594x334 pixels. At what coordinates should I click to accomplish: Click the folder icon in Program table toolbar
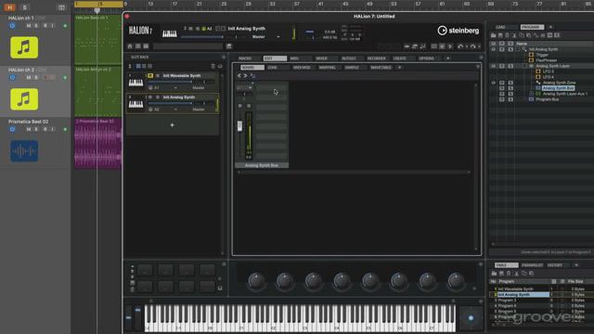tap(494, 274)
